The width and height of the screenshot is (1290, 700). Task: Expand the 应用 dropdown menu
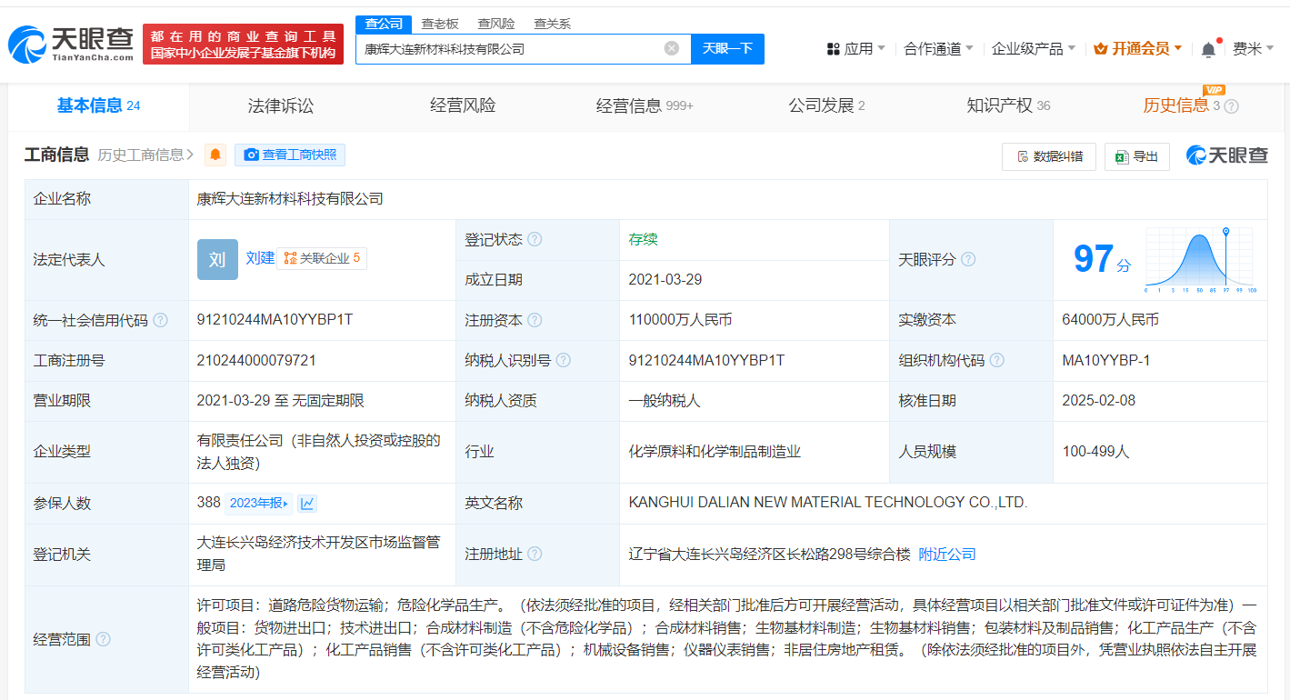pyautogui.click(x=855, y=49)
